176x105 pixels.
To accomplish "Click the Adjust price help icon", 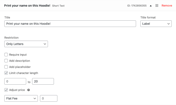I will [x=29, y=90].
